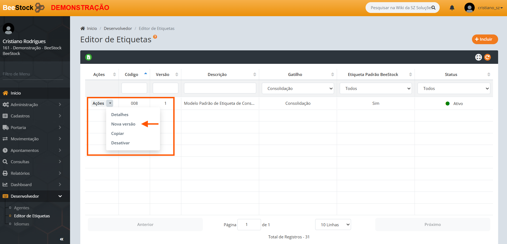Click the green Excel export icon
The image size is (507, 244).
click(88, 57)
